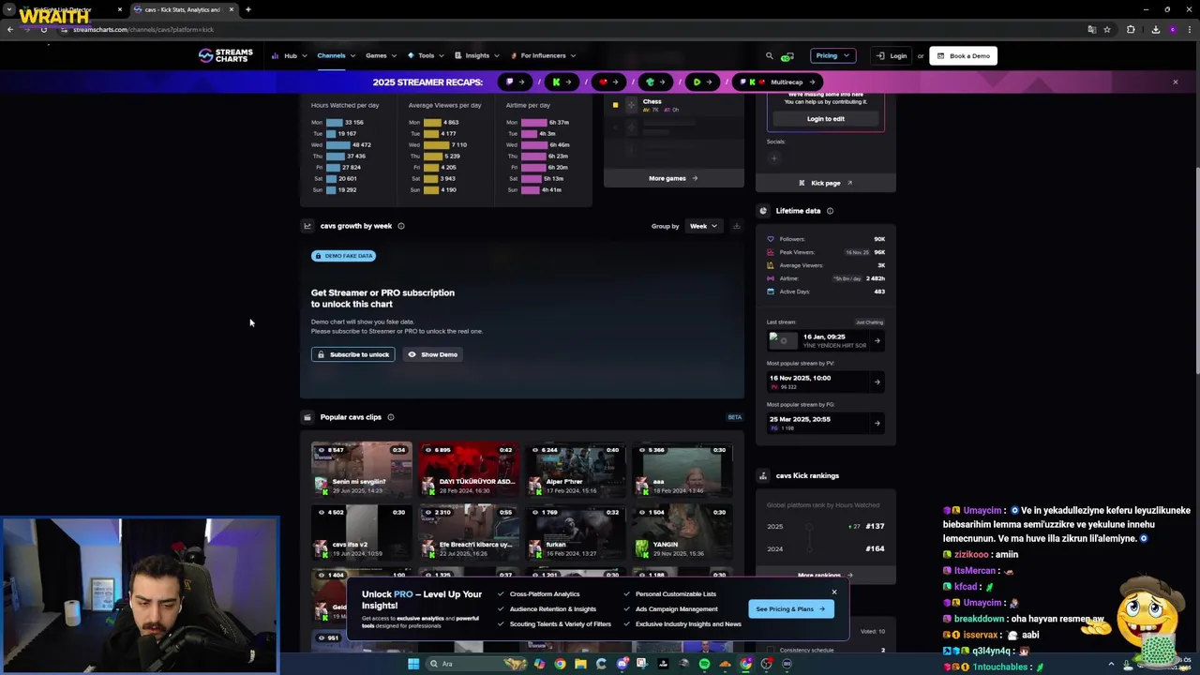
Task: Open the Streams Charts home logo
Action: 225,55
